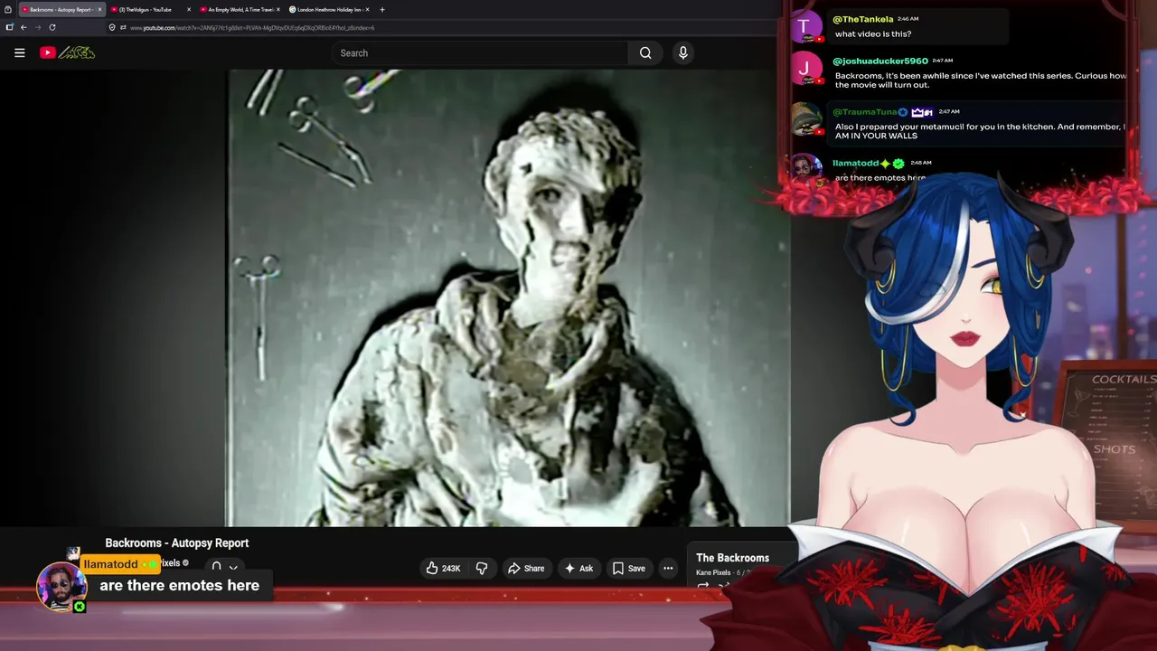Click the 'are there emotes here' popup message
The width and height of the screenshot is (1157, 651).
click(179, 585)
